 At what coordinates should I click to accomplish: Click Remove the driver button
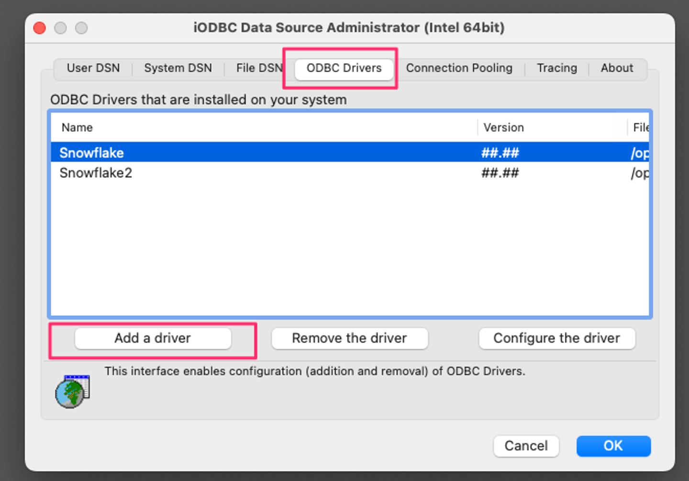point(349,338)
